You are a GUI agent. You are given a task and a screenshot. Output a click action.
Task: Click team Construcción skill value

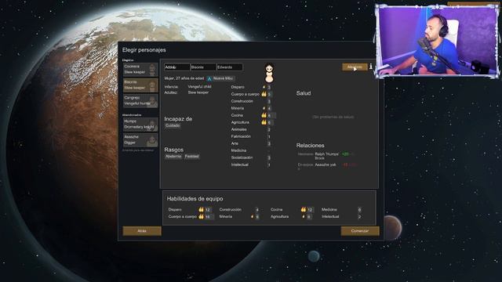256,210
